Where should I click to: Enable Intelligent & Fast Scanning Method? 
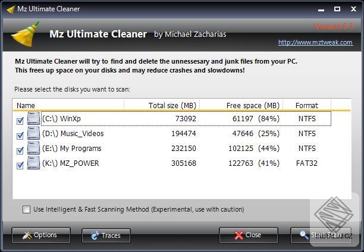(26, 210)
